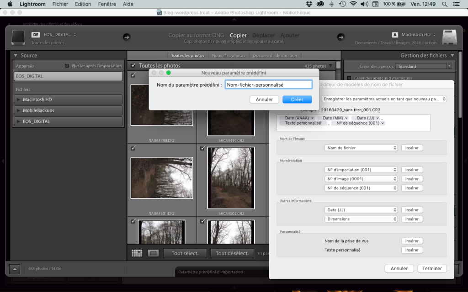The image size is (468, 292).
Task: Click Créer to save the preset
Action: point(297,99)
